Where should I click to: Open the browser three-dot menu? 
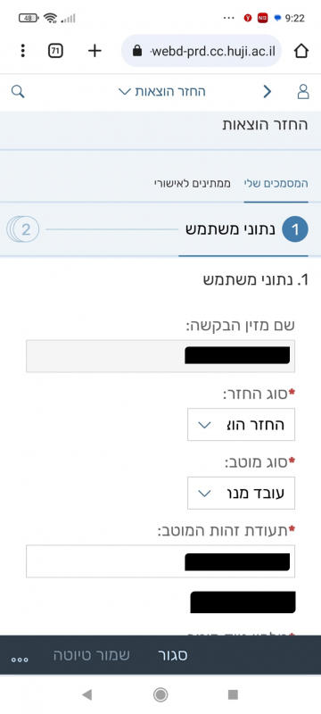point(22,51)
